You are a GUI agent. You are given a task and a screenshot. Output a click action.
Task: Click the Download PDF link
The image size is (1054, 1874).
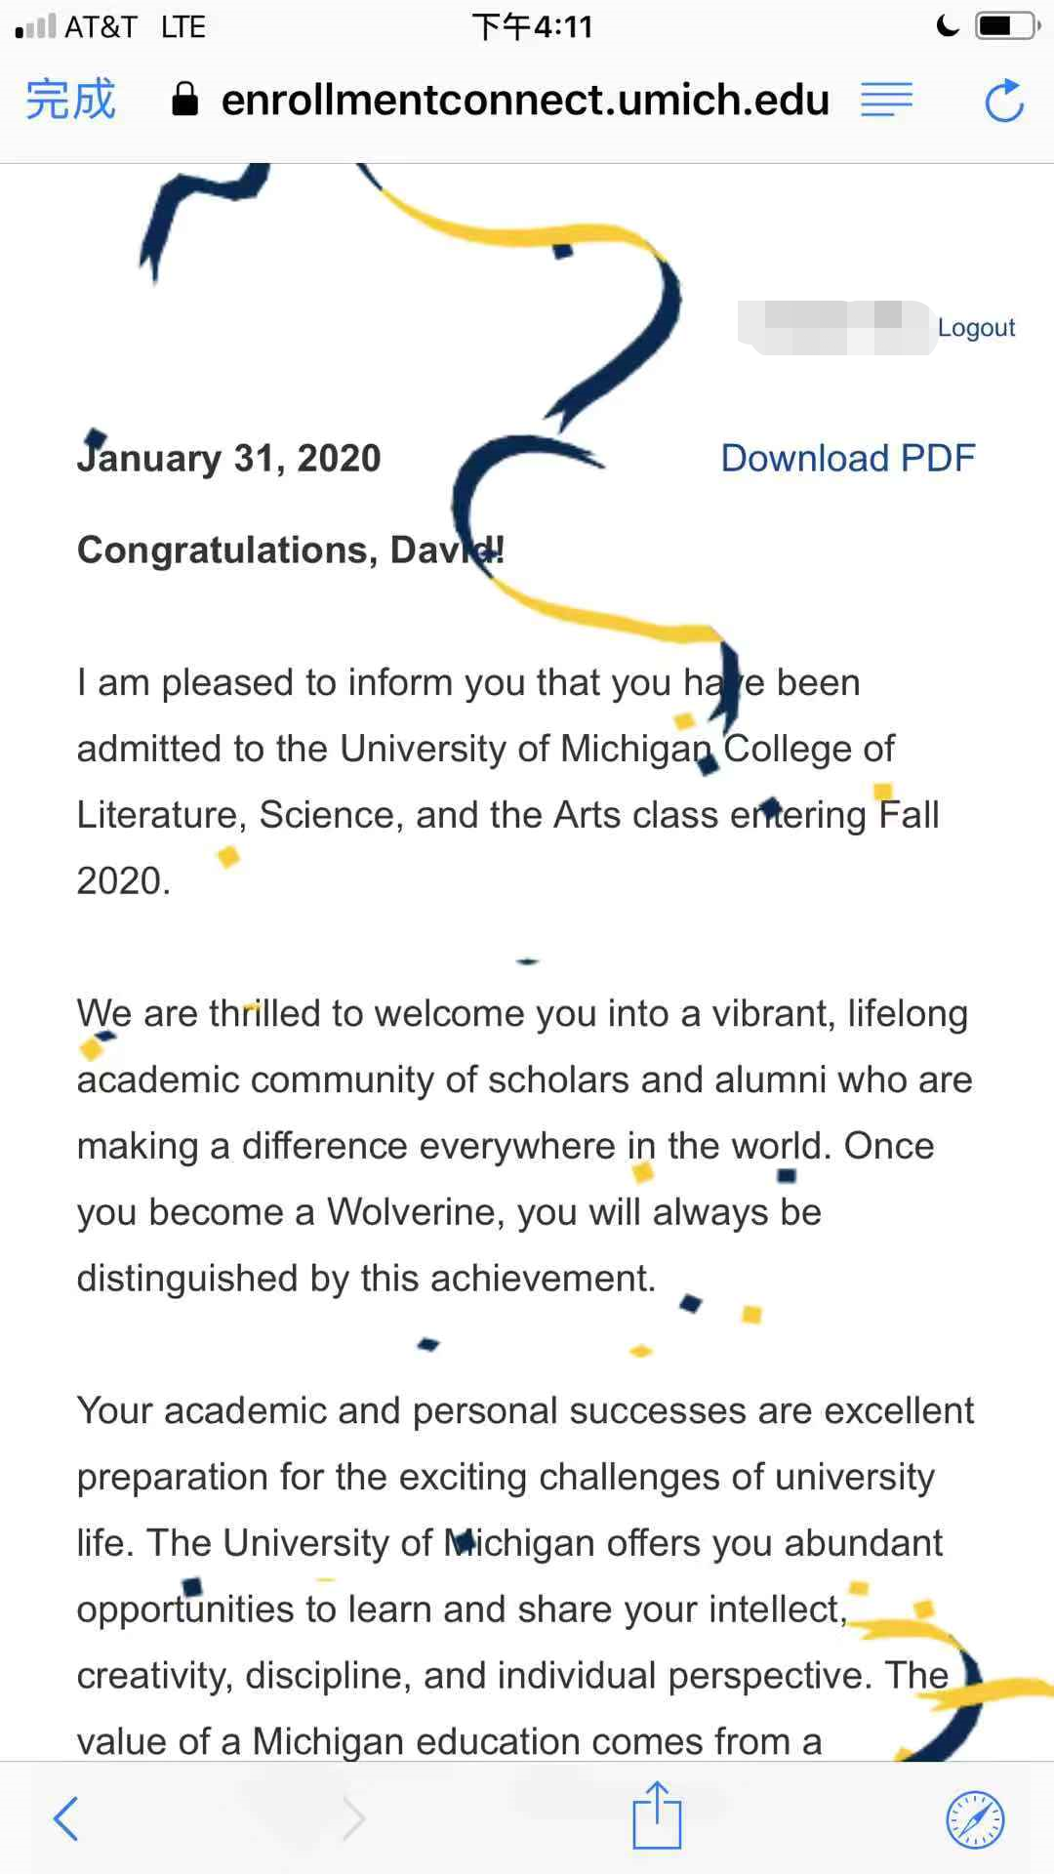(x=847, y=458)
